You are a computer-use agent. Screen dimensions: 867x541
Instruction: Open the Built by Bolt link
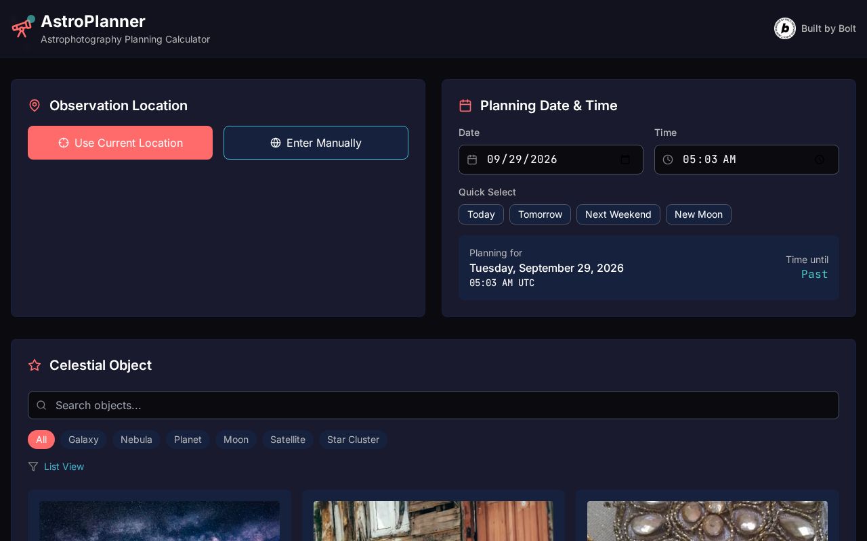[x=815, y=28]
